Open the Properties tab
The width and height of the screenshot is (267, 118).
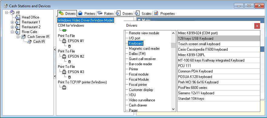164,13
